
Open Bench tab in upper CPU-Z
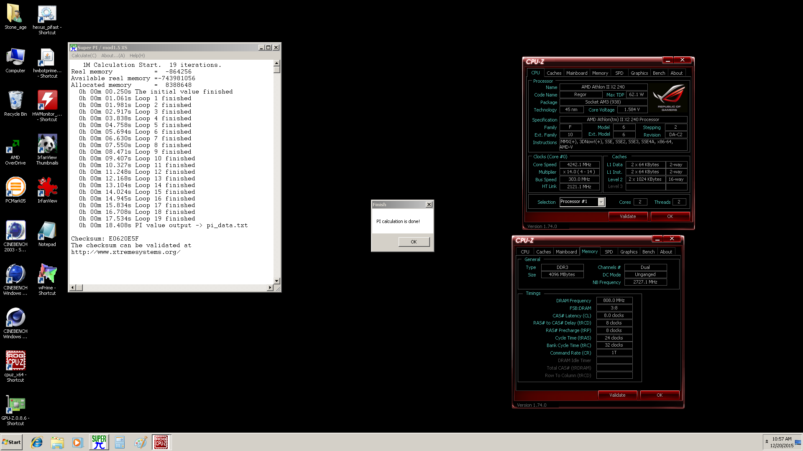tap(659, 73)
